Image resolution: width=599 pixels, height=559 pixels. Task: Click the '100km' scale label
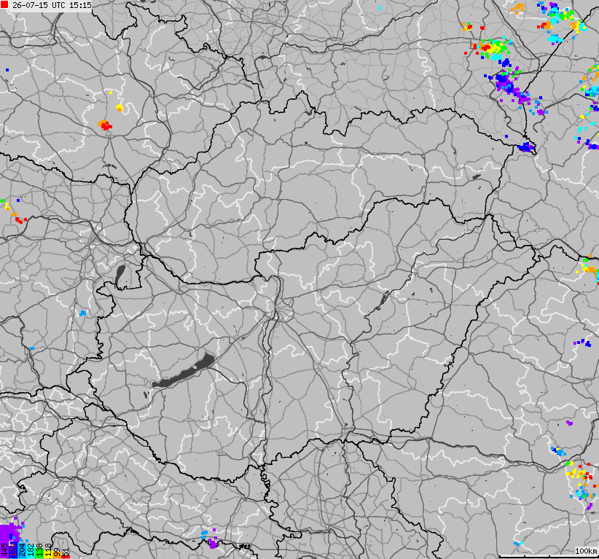click(586, 551)
